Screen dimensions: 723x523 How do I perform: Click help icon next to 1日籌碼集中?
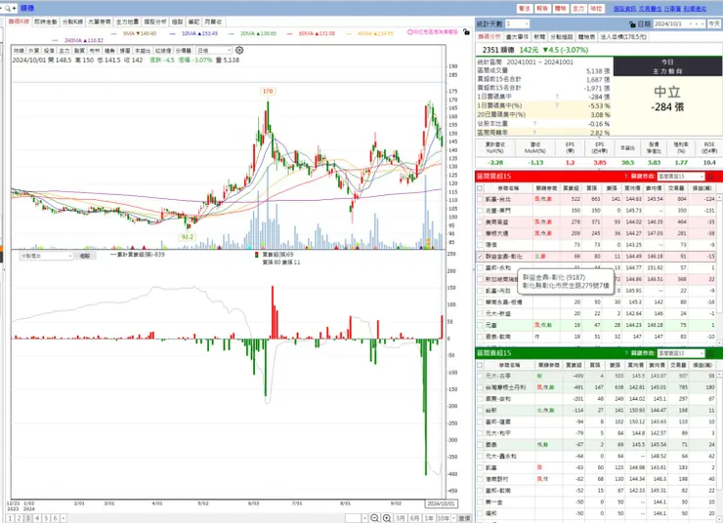(557, 97)
